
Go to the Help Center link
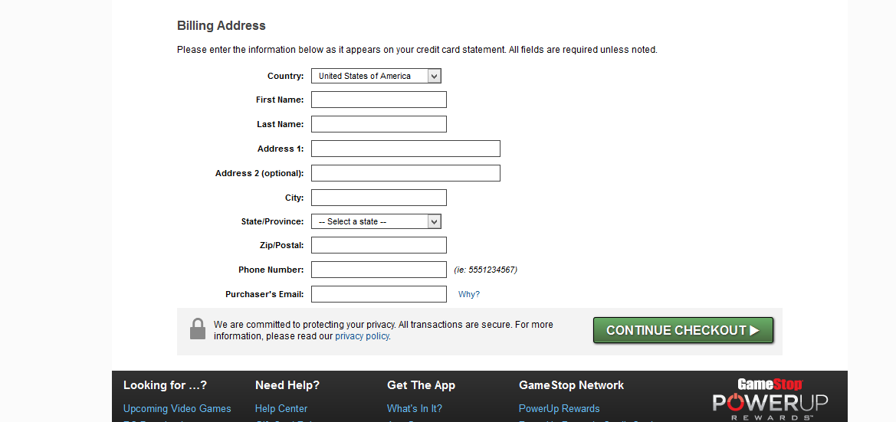(x=281, y=408)
